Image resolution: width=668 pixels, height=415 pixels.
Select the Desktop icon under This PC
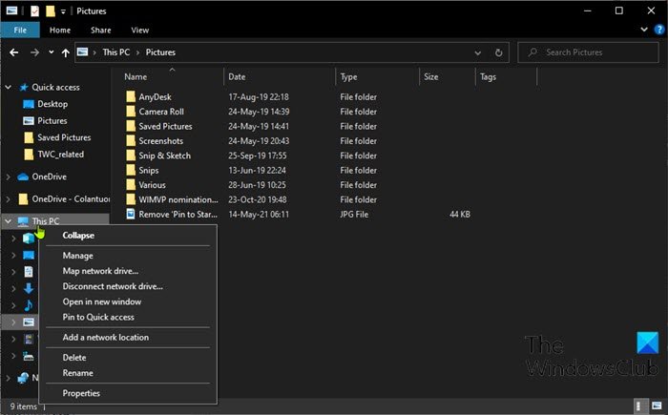(29, 256)
